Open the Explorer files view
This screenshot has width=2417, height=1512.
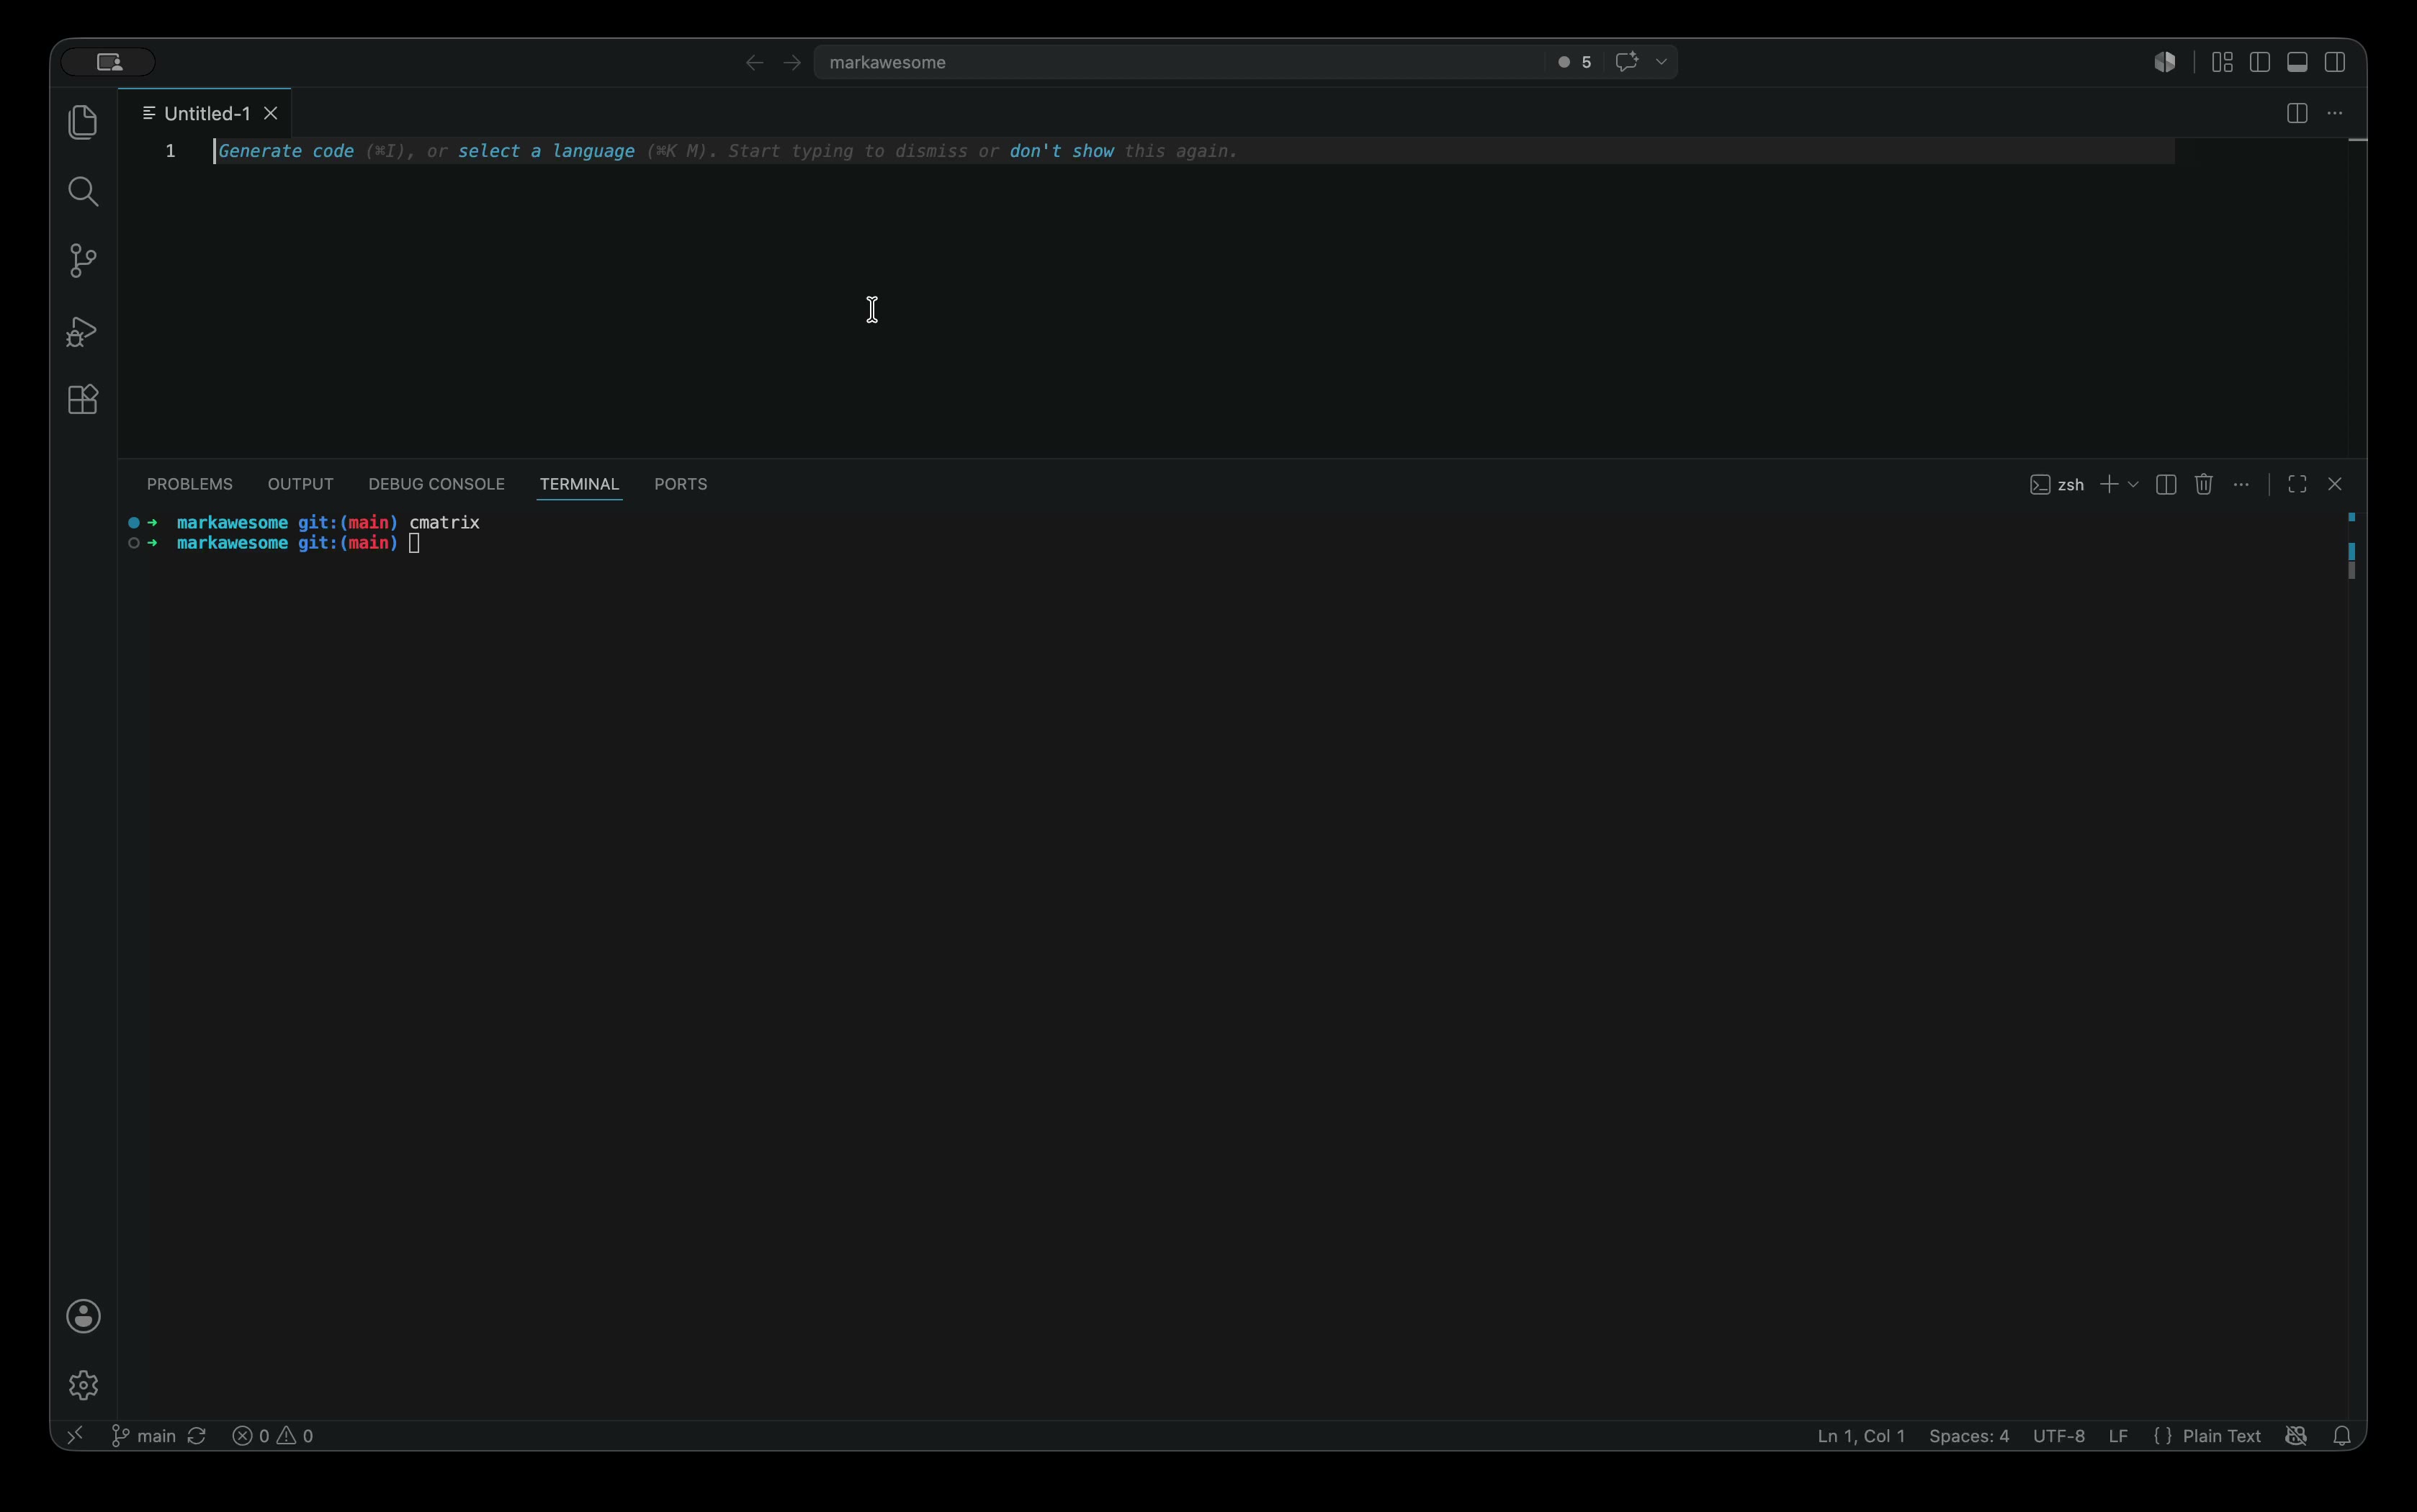coord(83,122)
